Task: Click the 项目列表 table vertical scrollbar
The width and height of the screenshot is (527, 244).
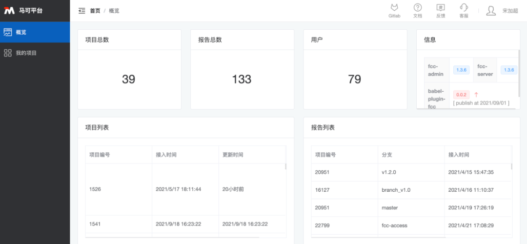Action: tap(286, 166)
